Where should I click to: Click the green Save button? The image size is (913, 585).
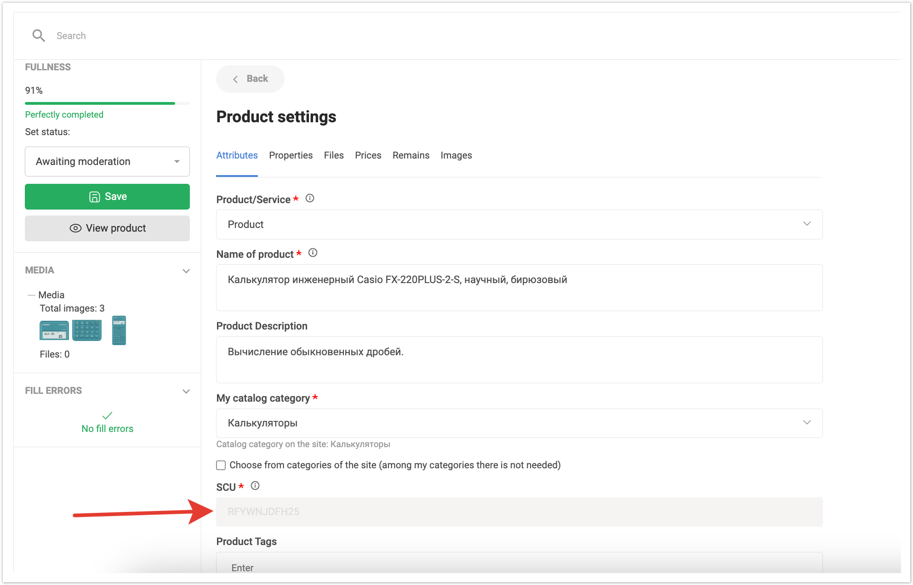click(x=107, y=197)
